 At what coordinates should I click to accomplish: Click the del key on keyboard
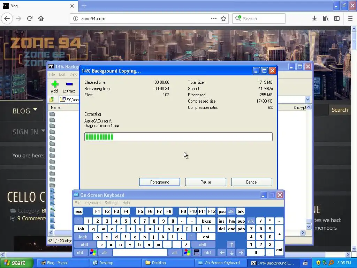(221, 229)
